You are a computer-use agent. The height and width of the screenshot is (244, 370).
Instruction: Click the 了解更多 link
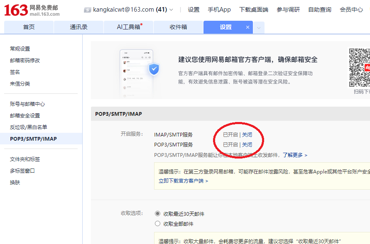(295, 155)
